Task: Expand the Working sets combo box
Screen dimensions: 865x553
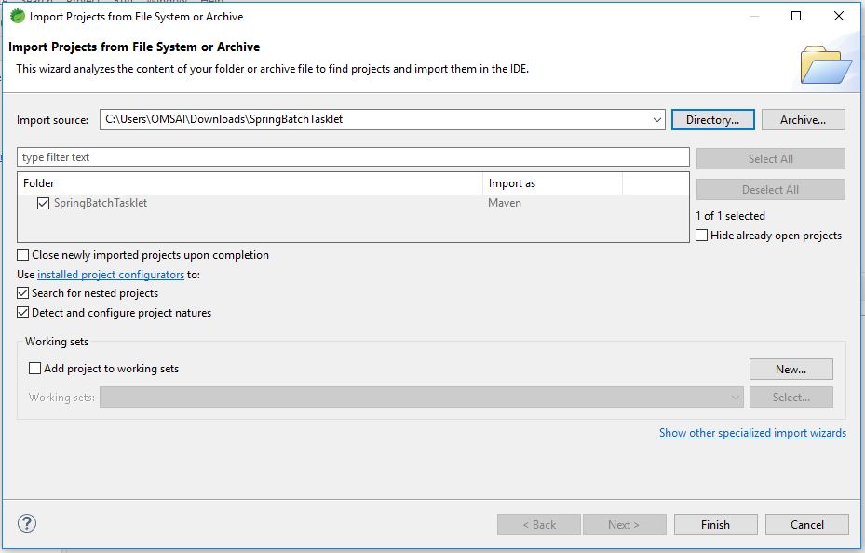Action: pyautogui.click(x=735, y=397)
